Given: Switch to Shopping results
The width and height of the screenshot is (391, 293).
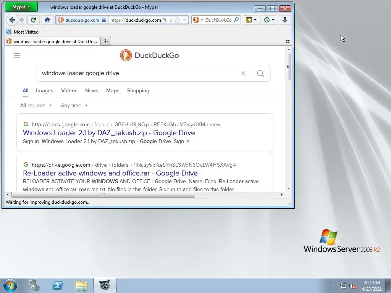Looking at the screenshot, I should coord(138,91).
